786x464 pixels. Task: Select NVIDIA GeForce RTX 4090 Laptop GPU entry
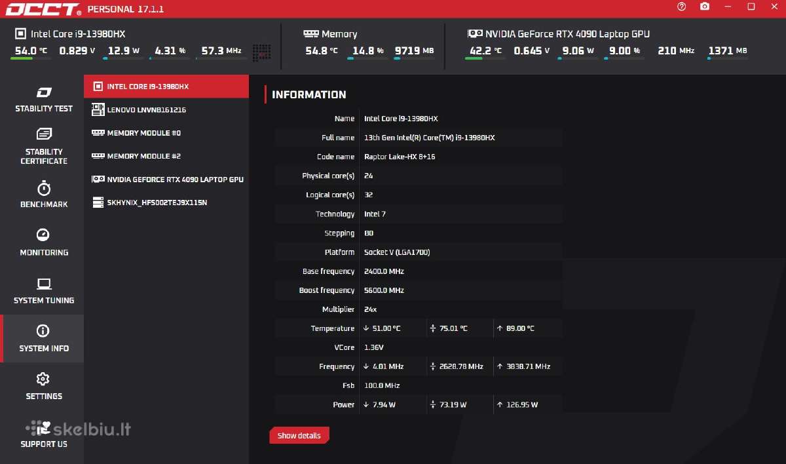(166, 179)
